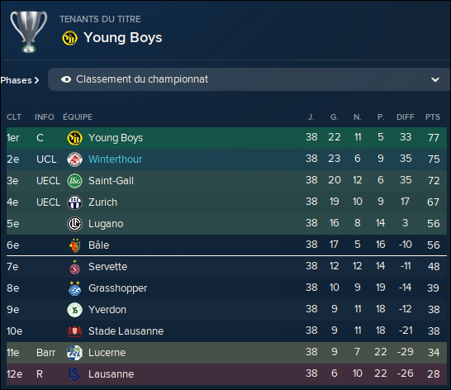Expand the Classement du championnat dropdown arrow
Screen dimensions: 451x390
click(435, 79)
